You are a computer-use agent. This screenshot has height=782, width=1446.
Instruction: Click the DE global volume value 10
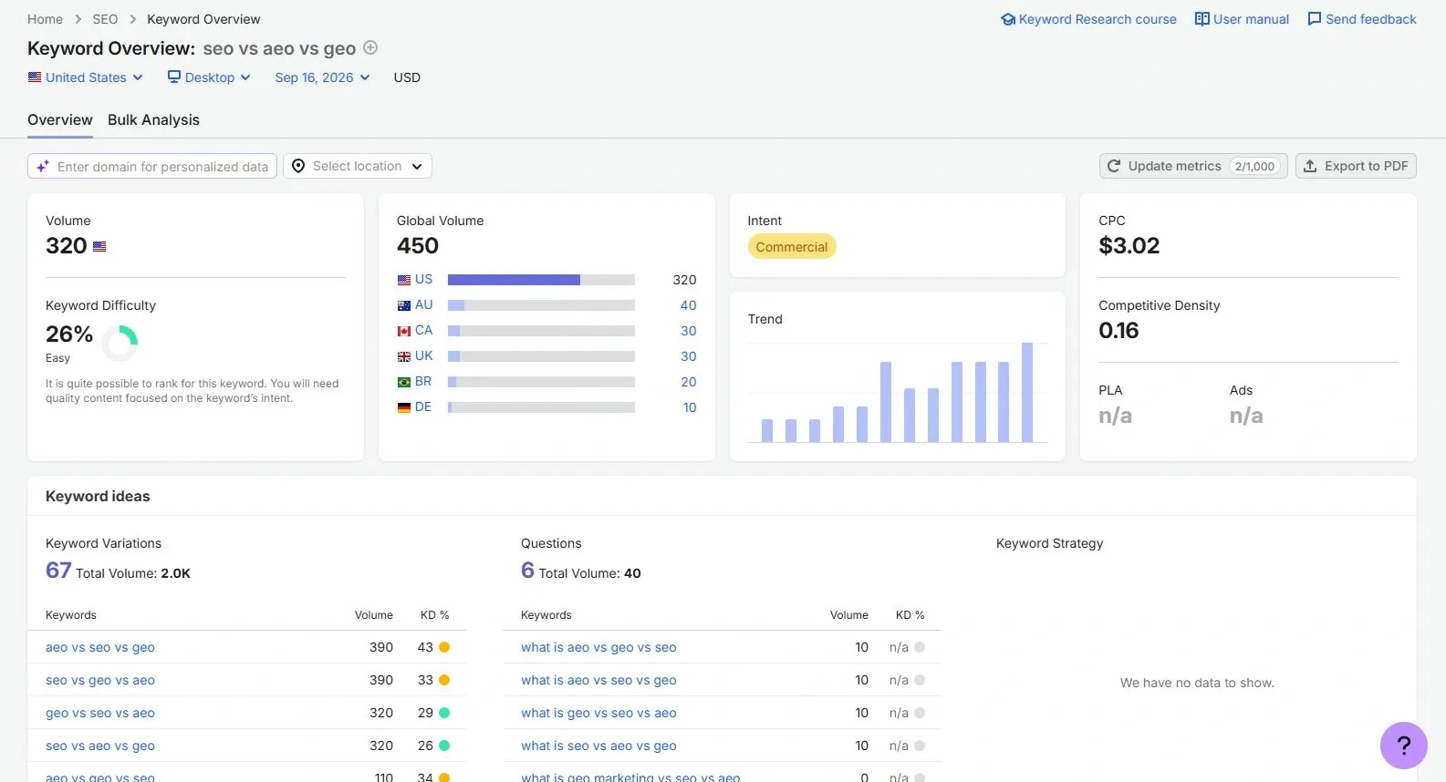coord(690,407)
